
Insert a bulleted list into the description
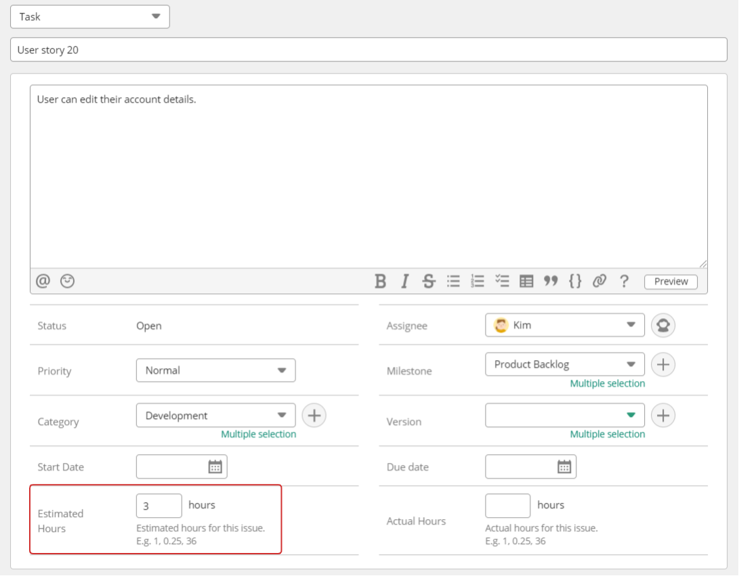(453, 281)
